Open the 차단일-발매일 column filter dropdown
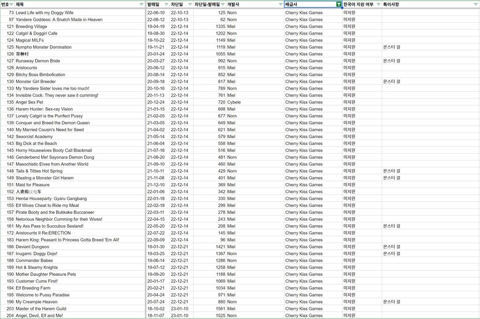 point(223,4)
